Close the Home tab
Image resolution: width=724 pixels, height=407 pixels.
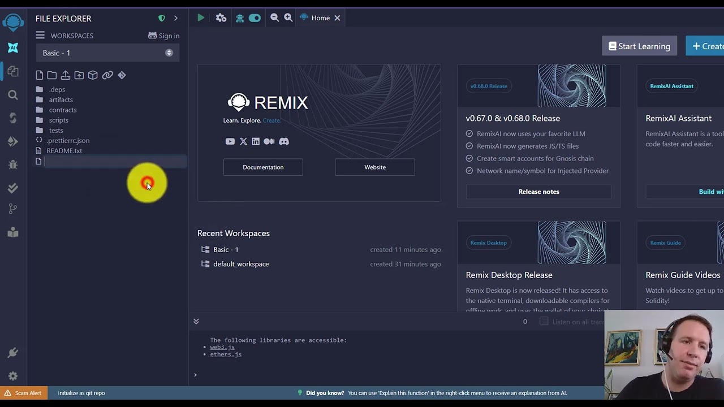point(337,18)
